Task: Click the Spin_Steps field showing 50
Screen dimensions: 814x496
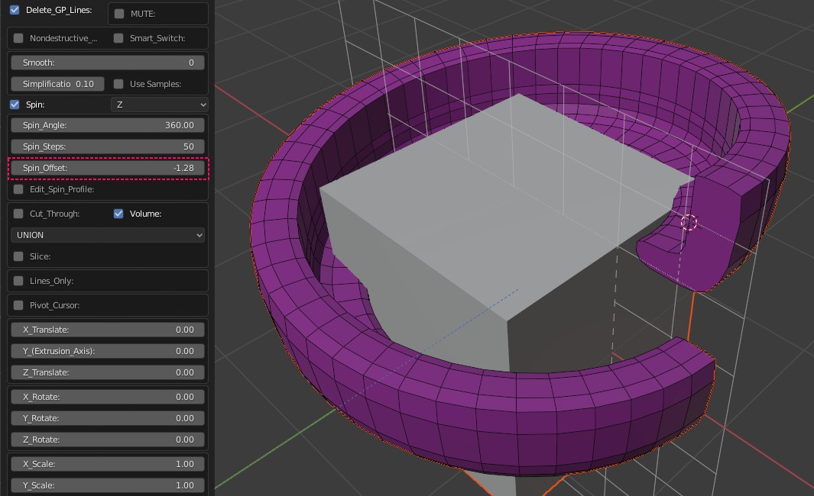Action: (108, 147)
